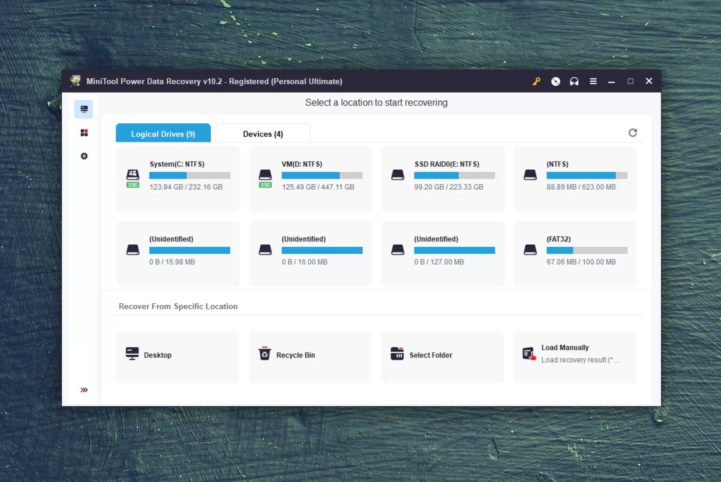Switch to the Devices (4) tab
721x482 pixels.
tap(263, 133)
